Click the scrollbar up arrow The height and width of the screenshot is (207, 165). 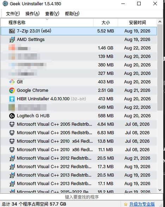point(160,22)
